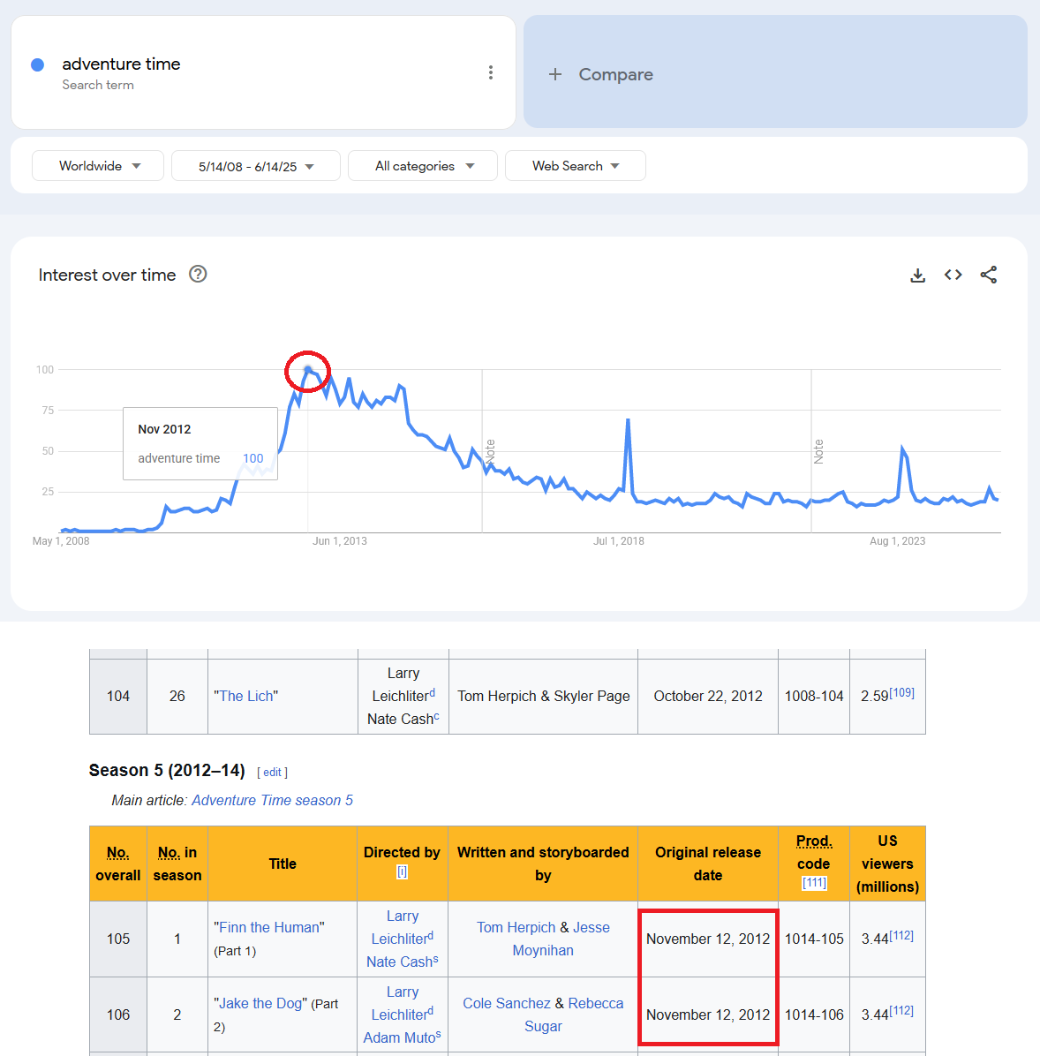Click the plus icon to compare terms
The height and width of the screenshot is (1056, 1040).
click(x=555, y=74)
